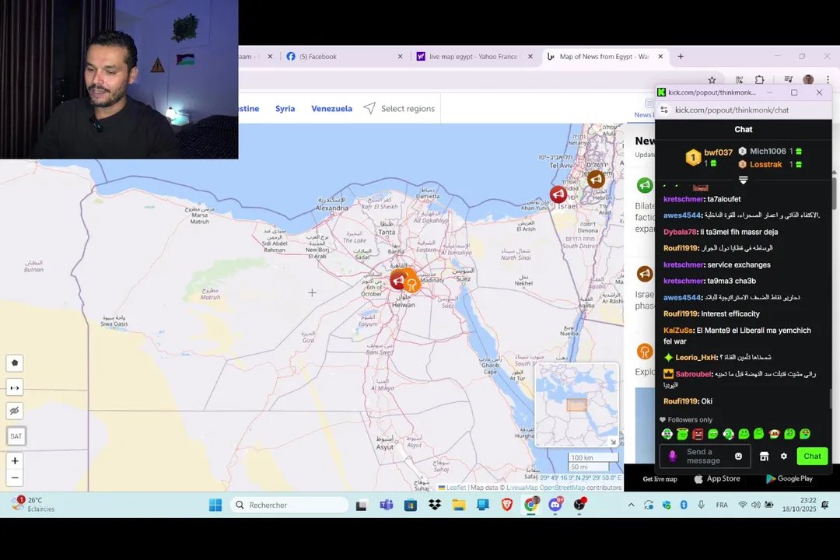
Task: Open media controls icon in Chrome toolbar
Action: click(788, 80)
